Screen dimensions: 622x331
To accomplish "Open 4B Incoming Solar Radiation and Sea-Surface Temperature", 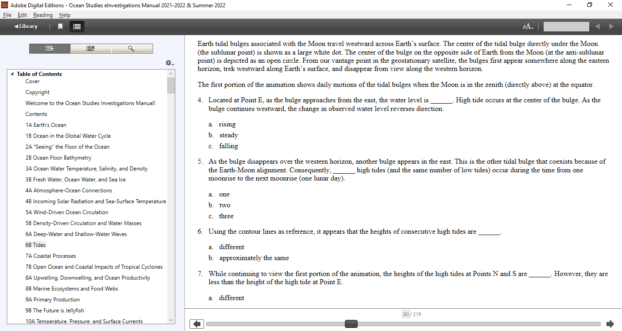I will tap(96, 201).
